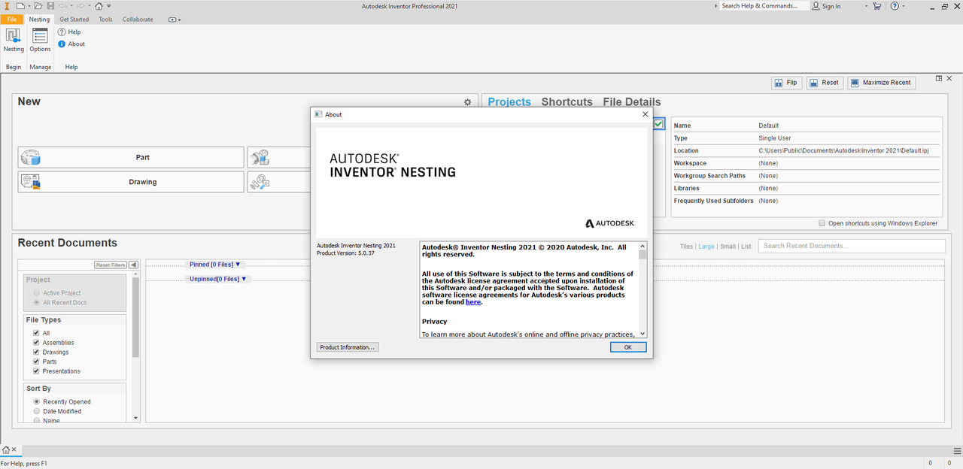963x469 pixels.
Task: Click the New file icon in quick access toolbar
Action: tap(20, 6)
